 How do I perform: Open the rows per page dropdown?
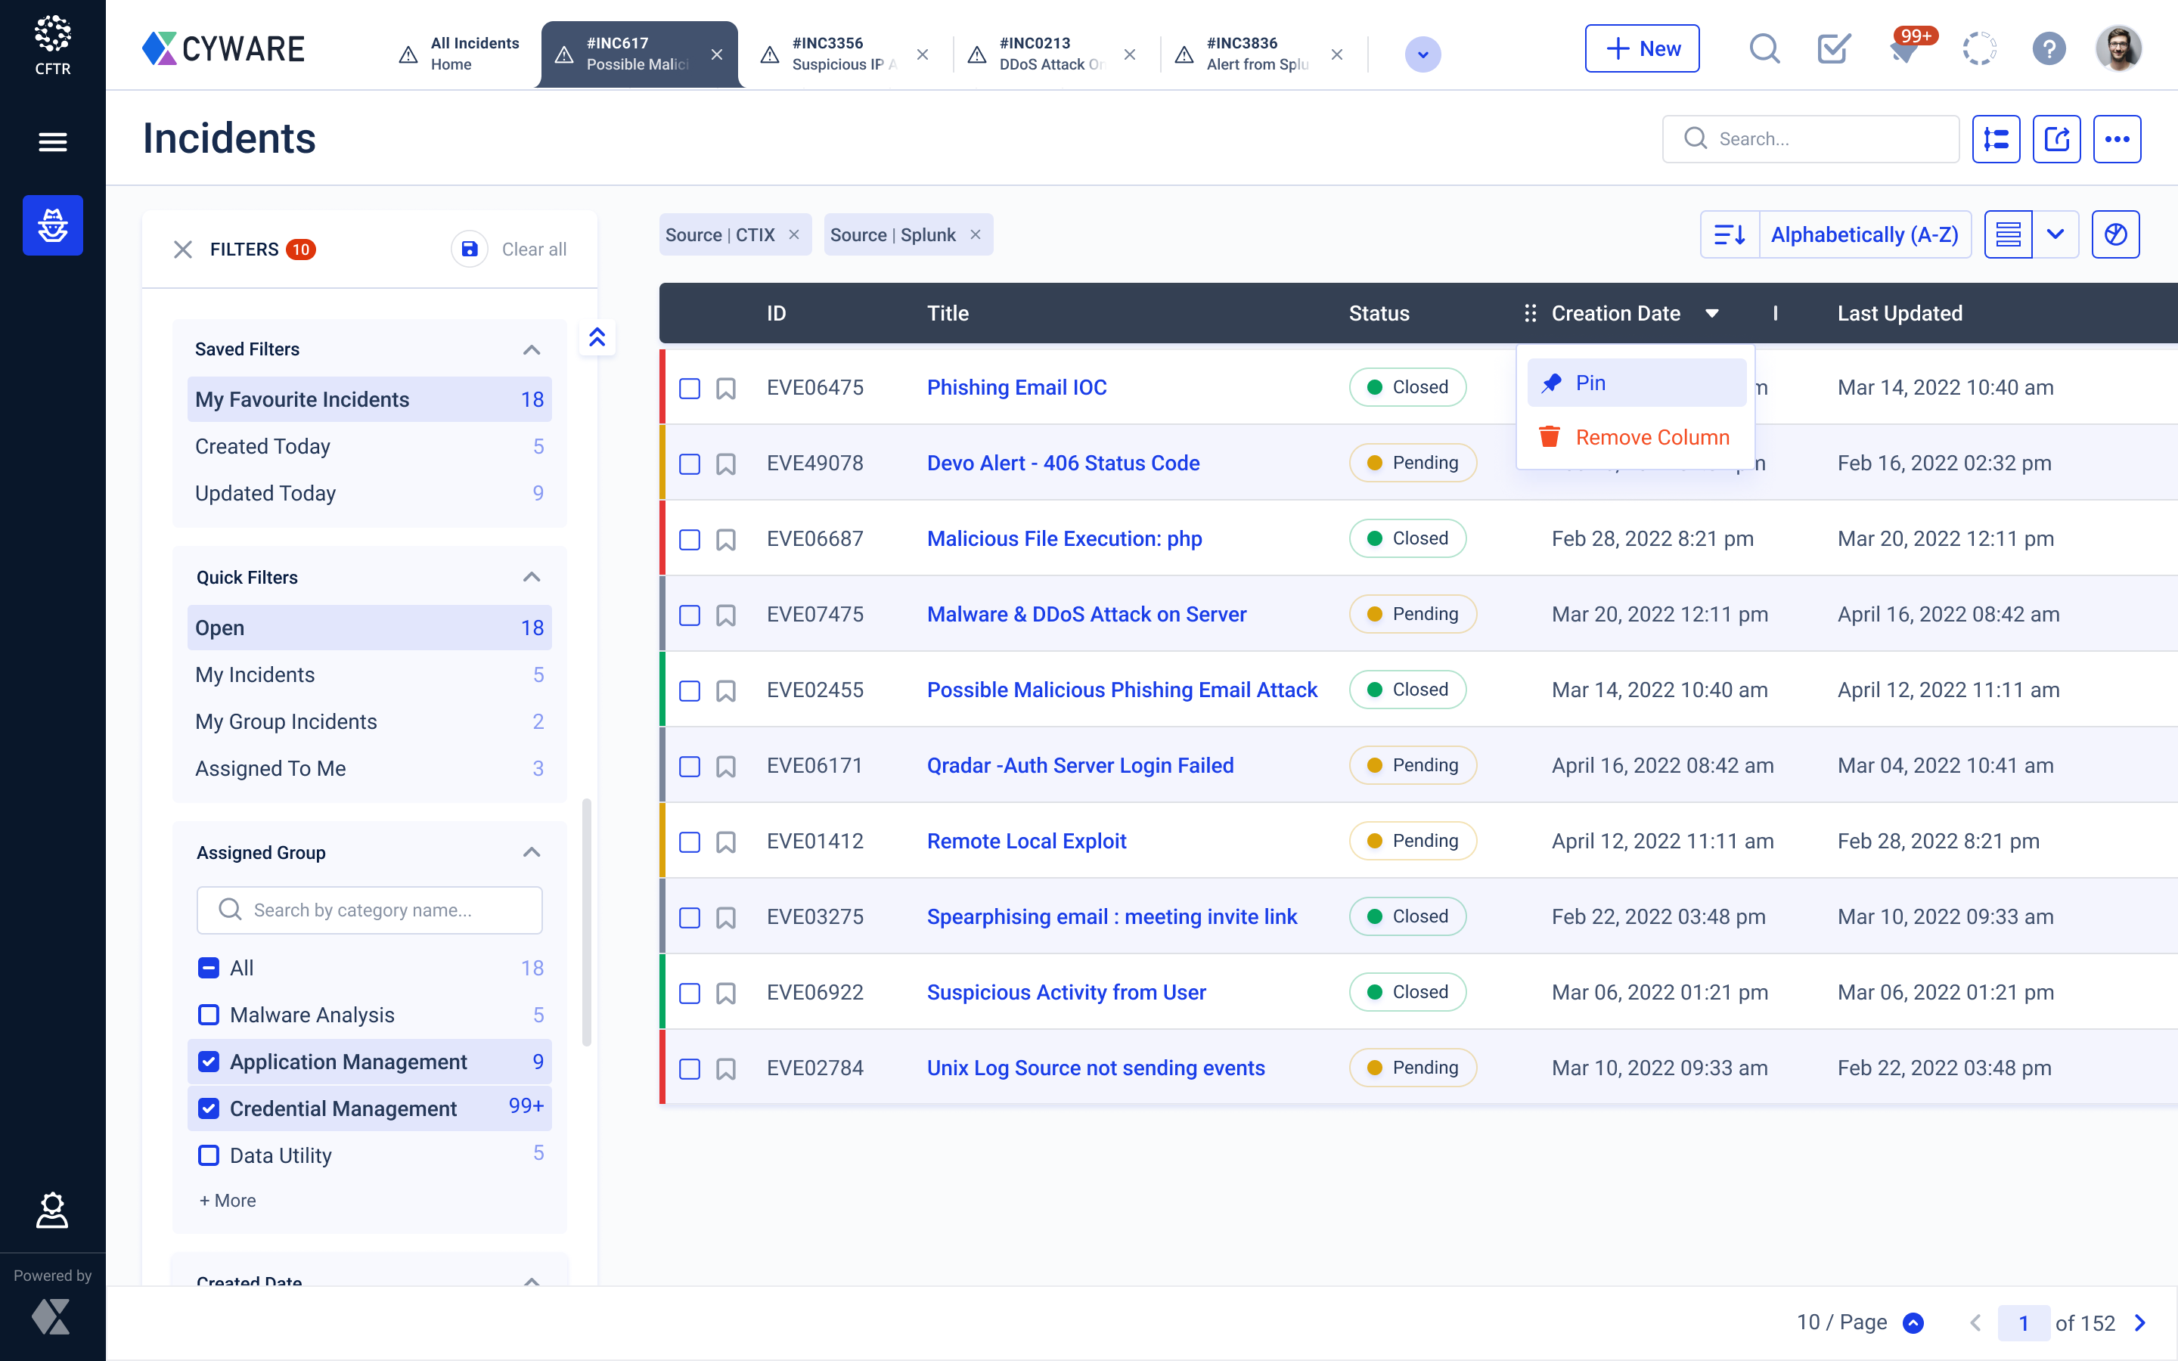click(x=1913, y=1322)
